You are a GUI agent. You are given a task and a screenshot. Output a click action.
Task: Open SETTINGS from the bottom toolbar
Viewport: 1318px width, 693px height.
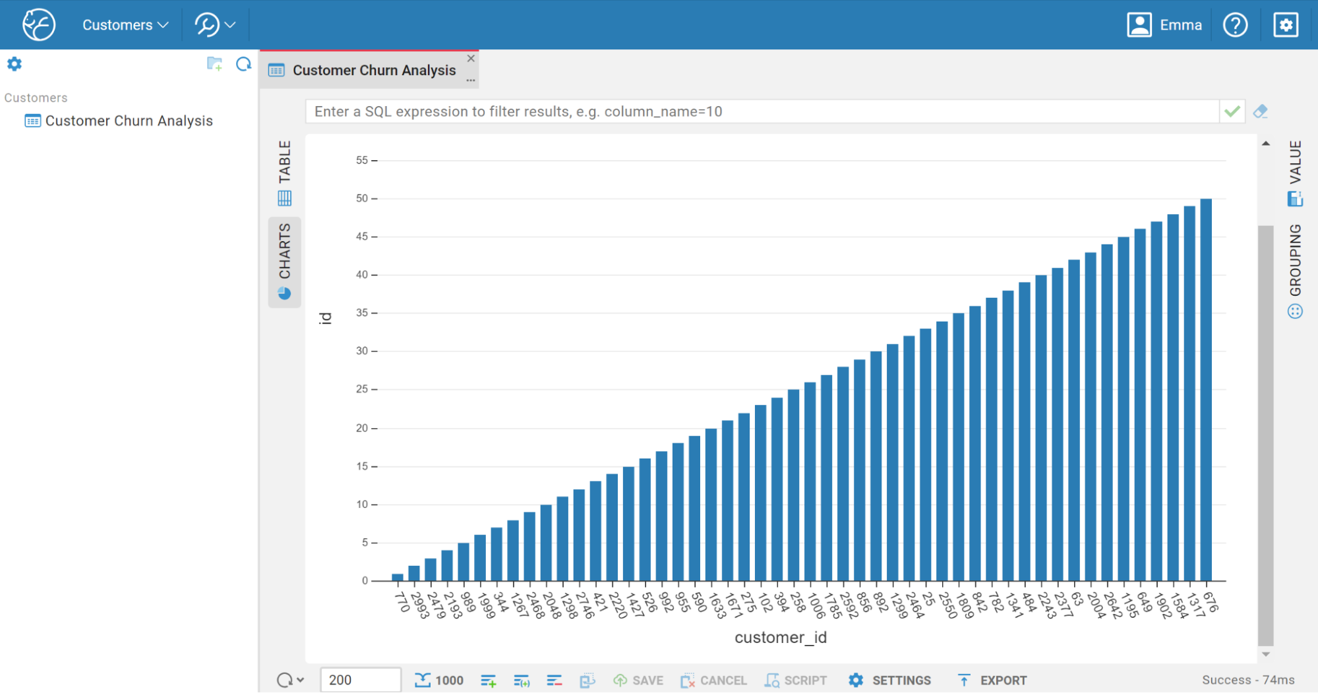(x=889, y=680)
